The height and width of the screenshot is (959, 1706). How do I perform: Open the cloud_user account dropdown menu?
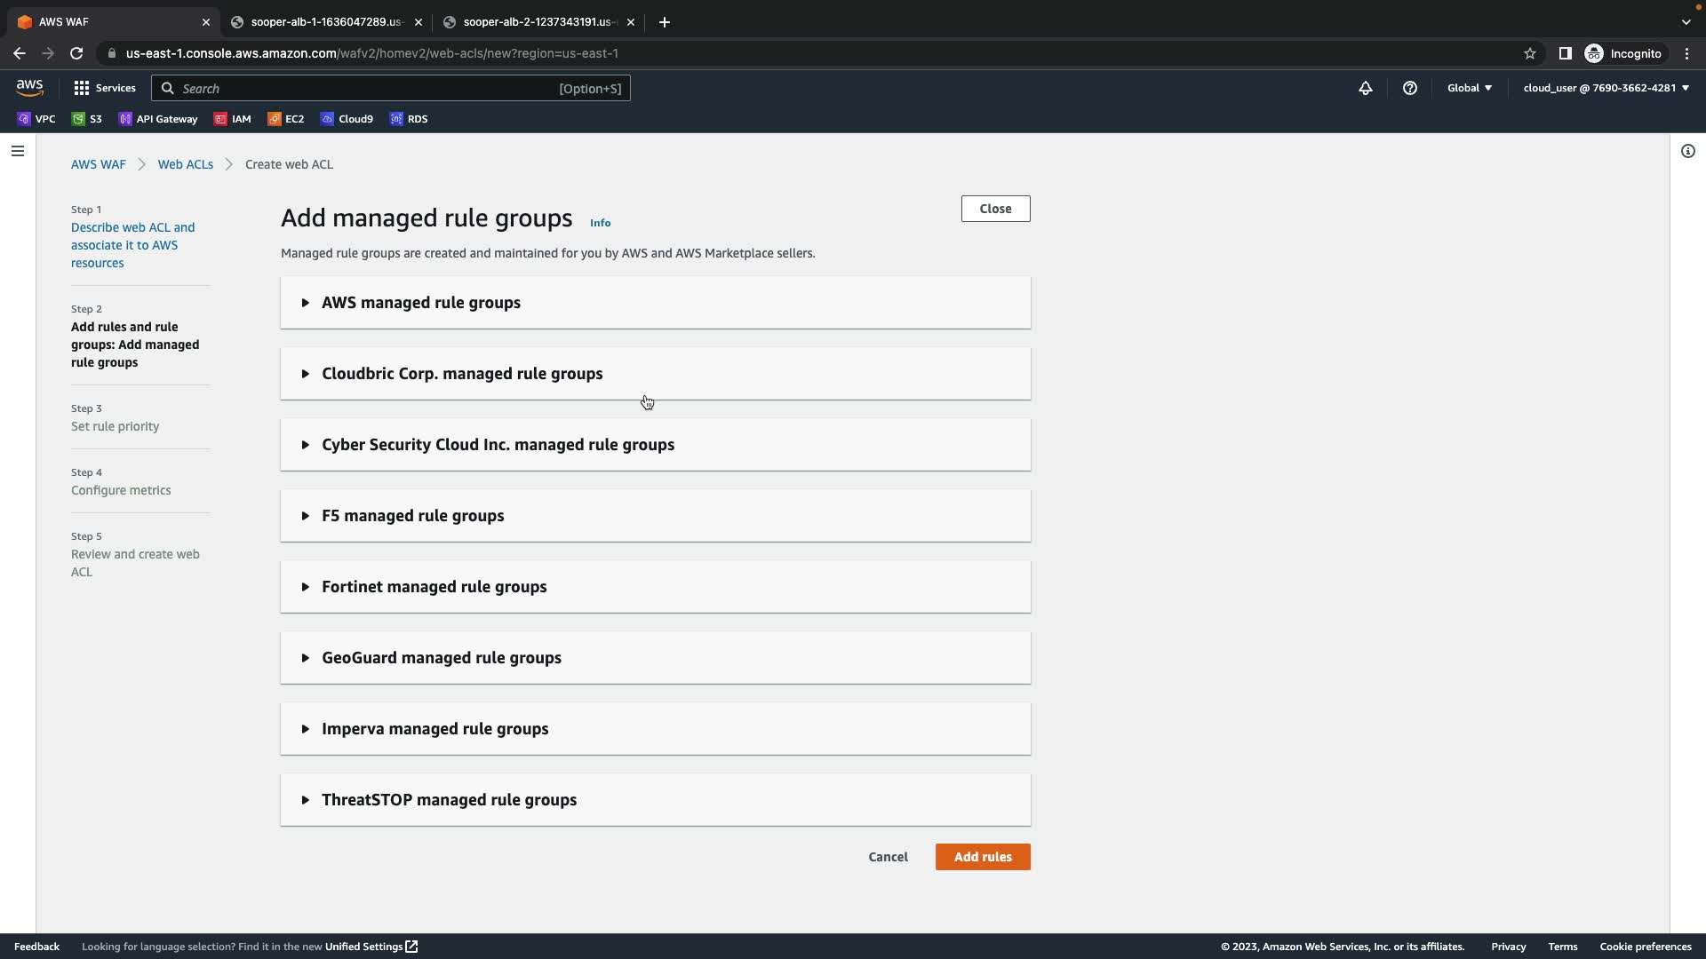(x=1606, y=88)
